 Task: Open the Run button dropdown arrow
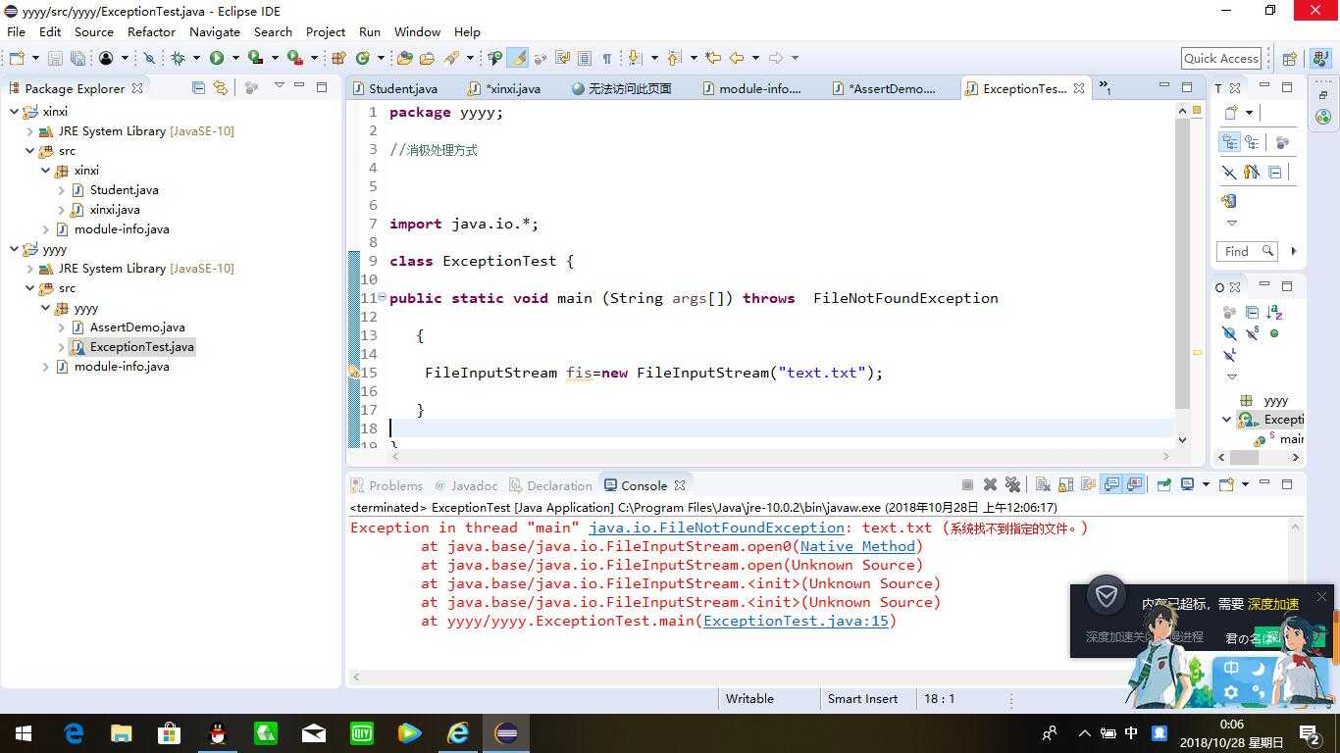(x=235, y=59)
